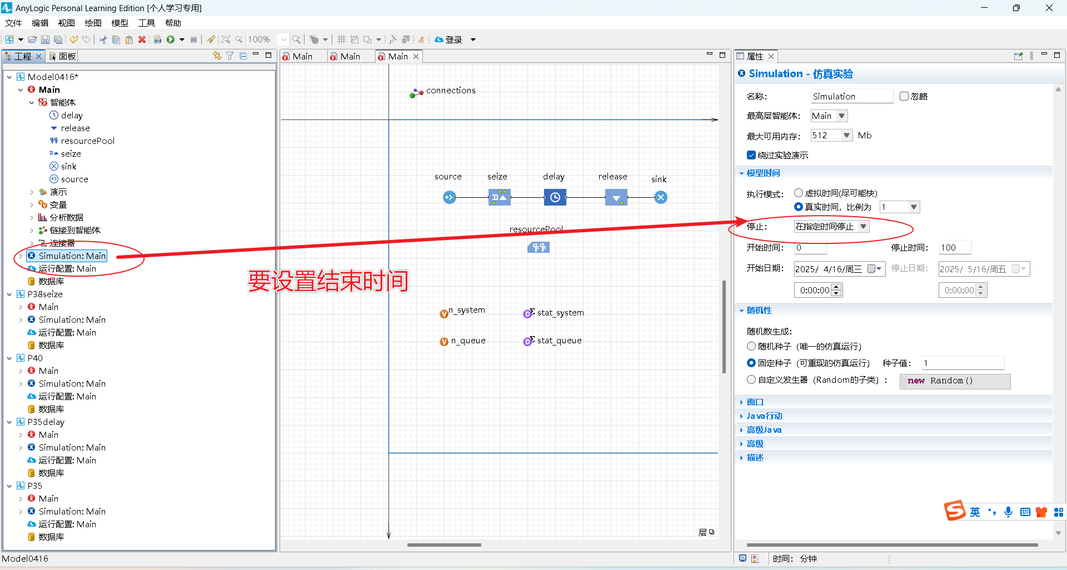1067x570 pixels.
Task: Open the 最高层智能体 Main dropdown
Action: [841, 116]
